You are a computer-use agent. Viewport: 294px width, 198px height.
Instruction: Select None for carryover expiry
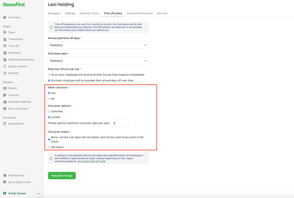pos(49,140)
